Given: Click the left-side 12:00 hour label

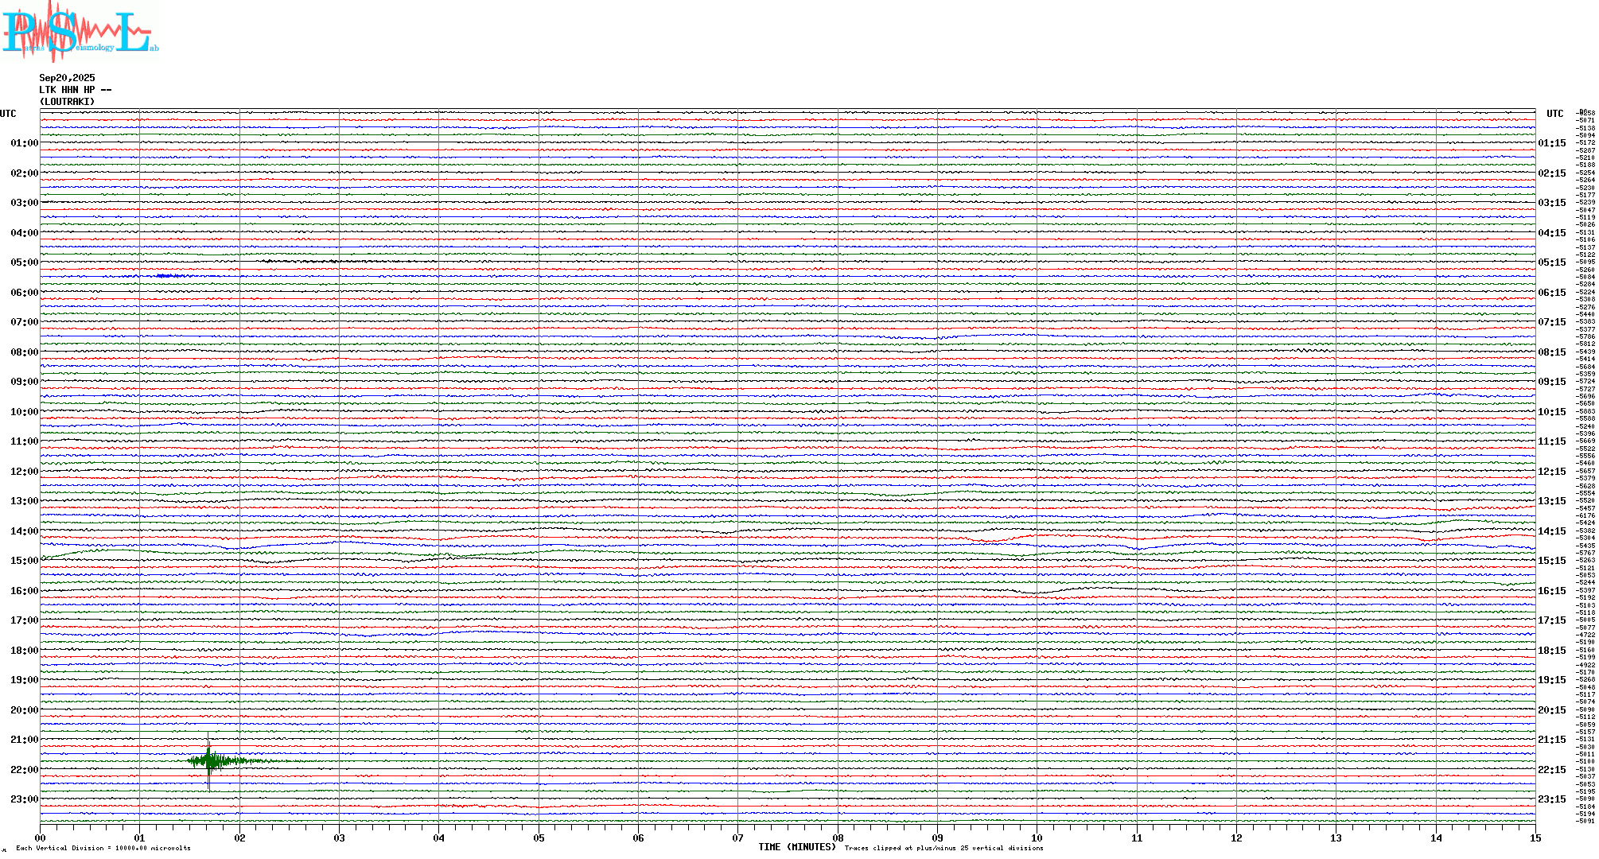Looking at the screenshot, I should (24, 472).
